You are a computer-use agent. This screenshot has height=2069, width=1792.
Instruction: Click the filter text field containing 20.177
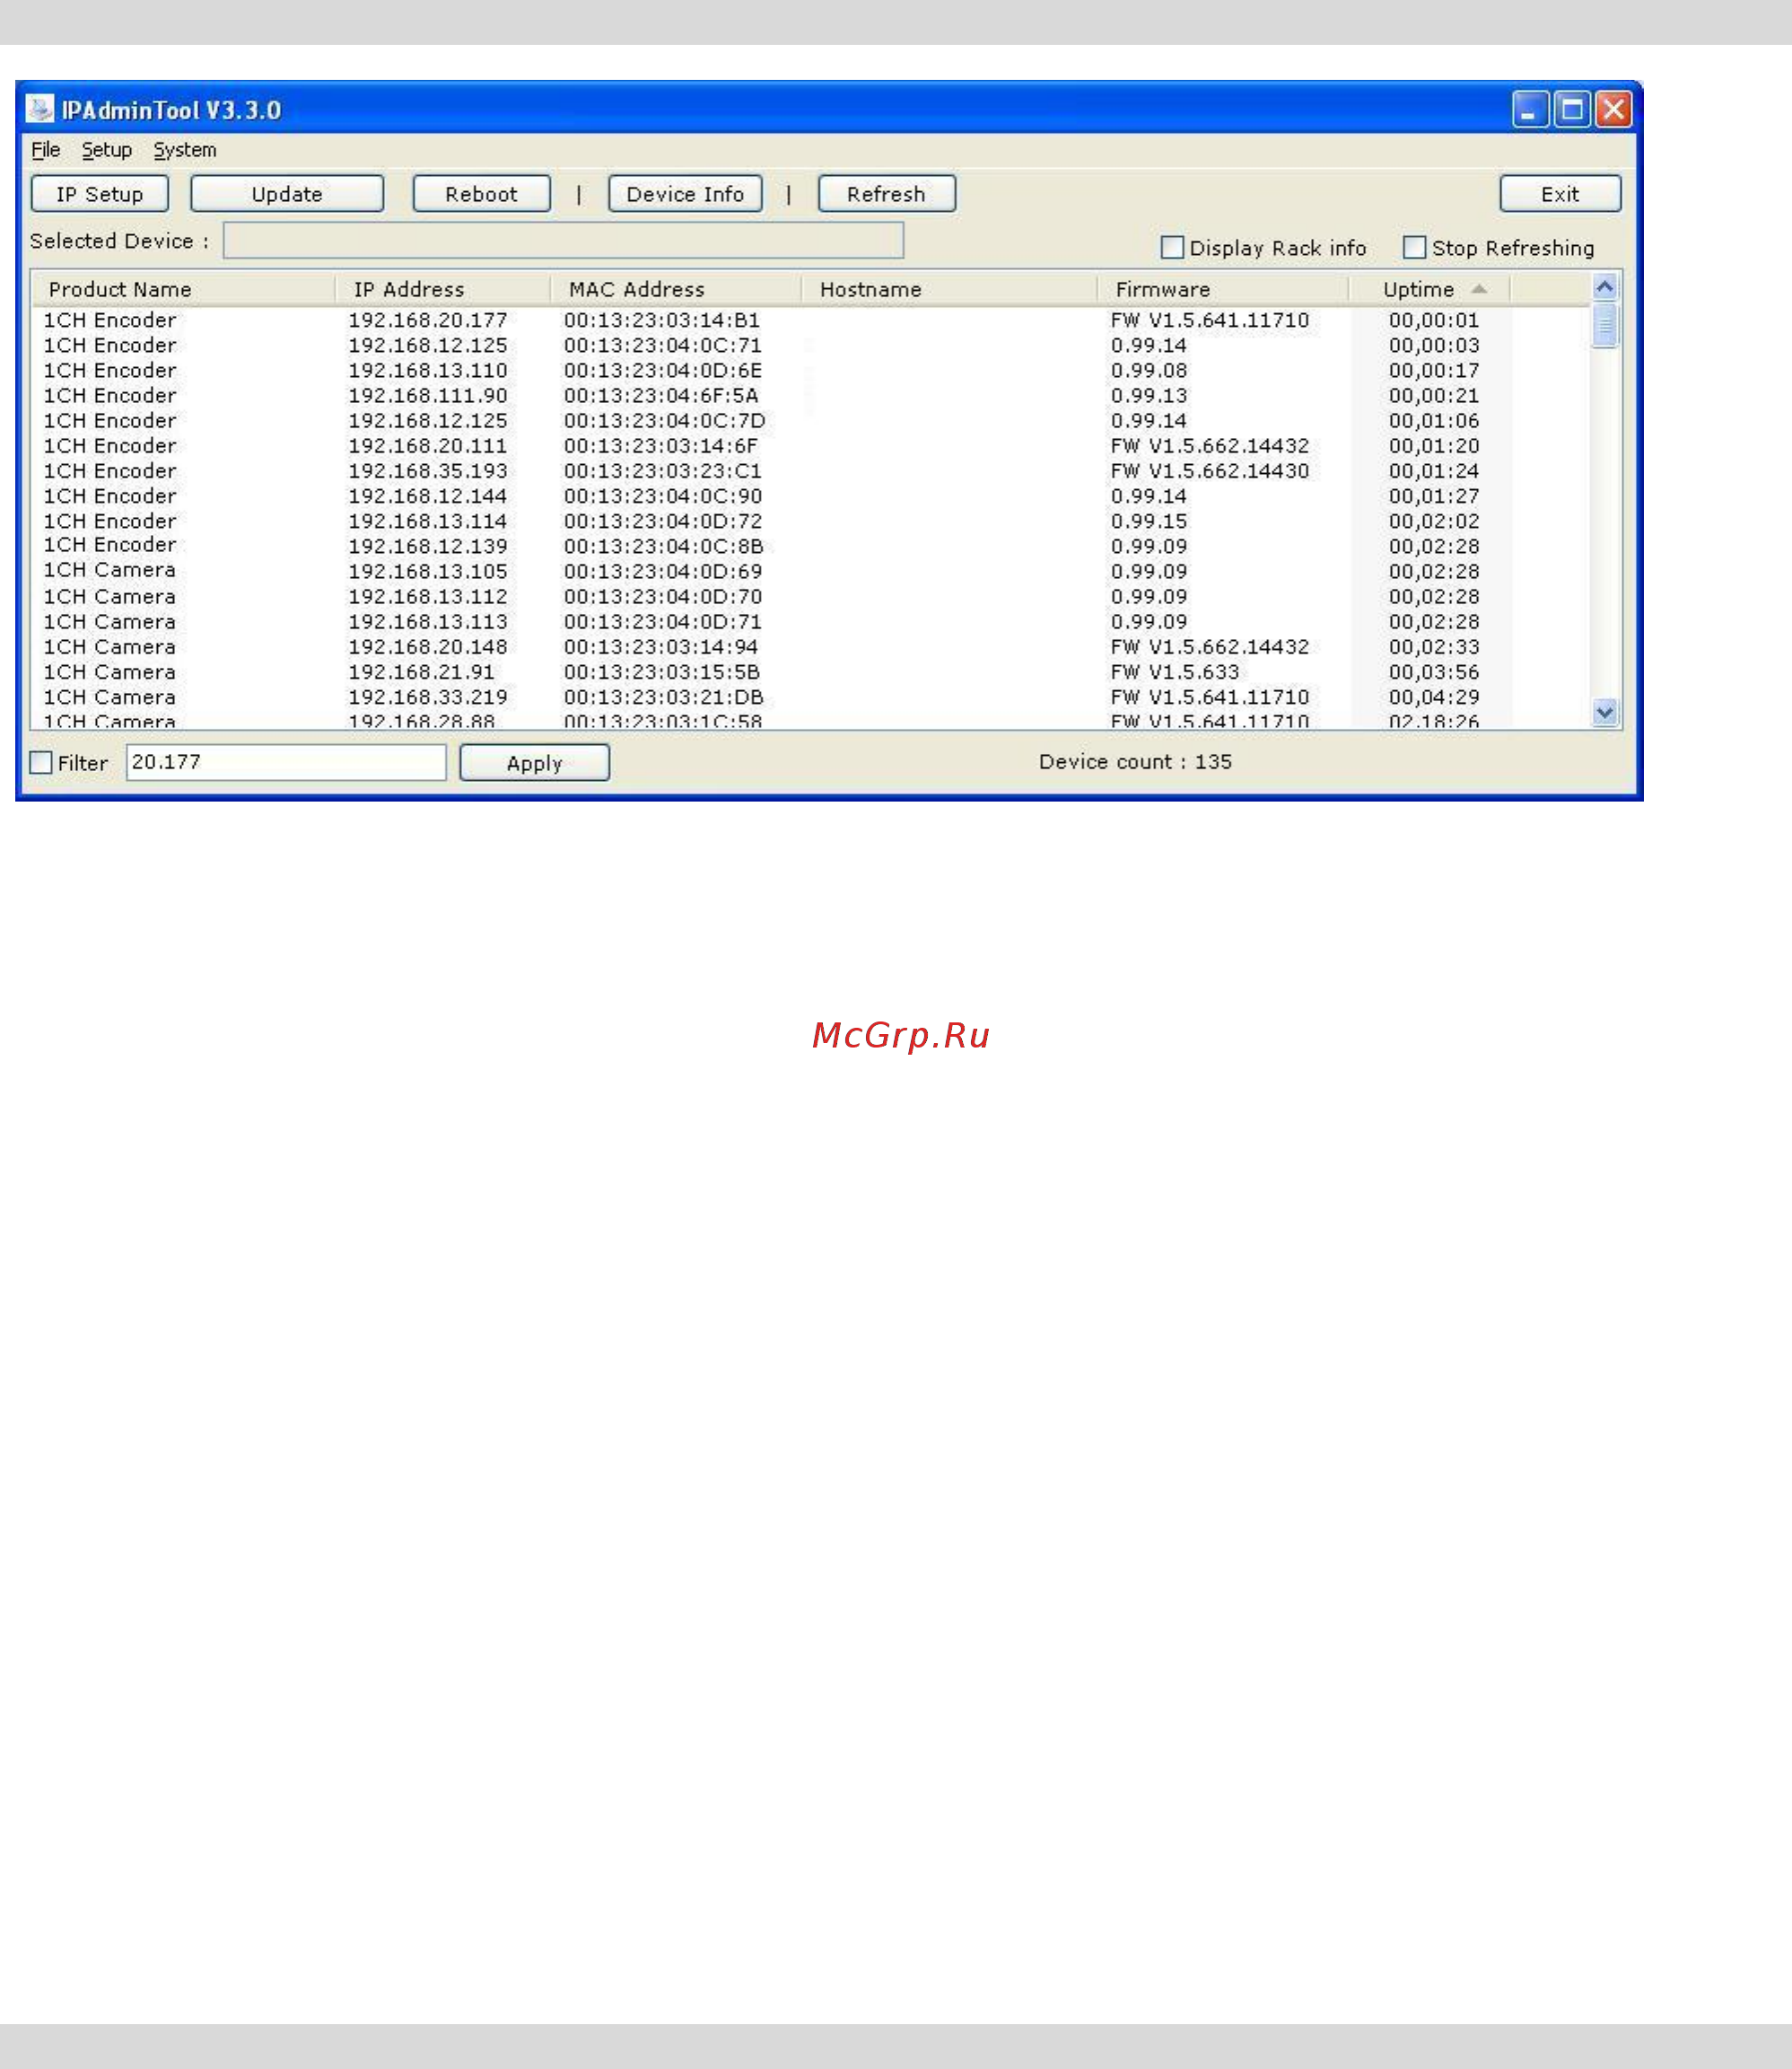click(x=286, y=762)
